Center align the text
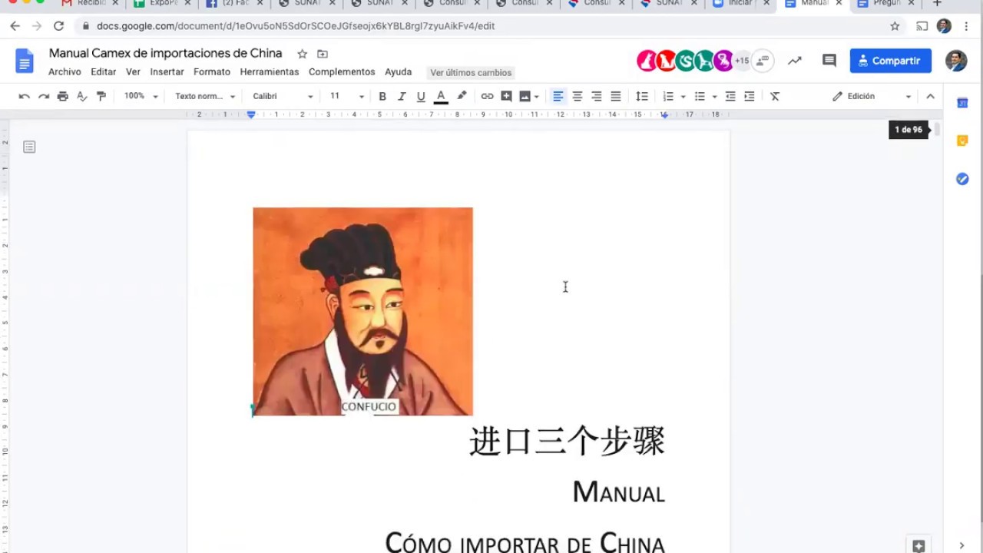 pos(578,96)
